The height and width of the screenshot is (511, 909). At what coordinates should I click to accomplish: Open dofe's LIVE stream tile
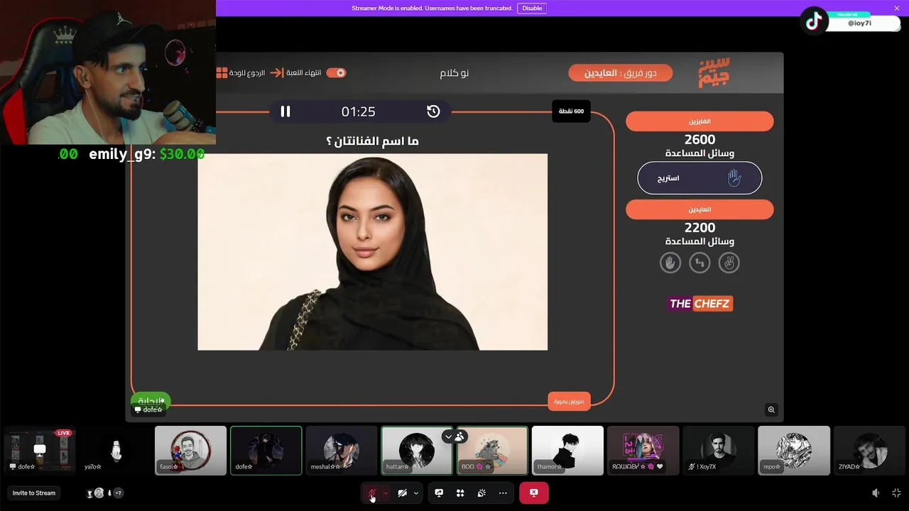pos(40,451)
